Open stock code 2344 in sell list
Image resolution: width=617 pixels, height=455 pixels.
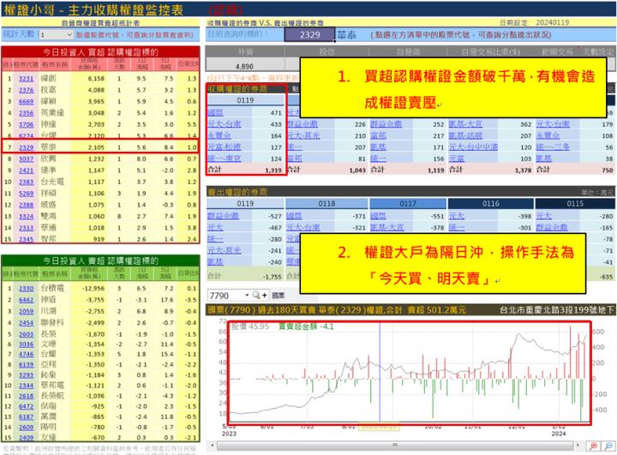point(27,386)
